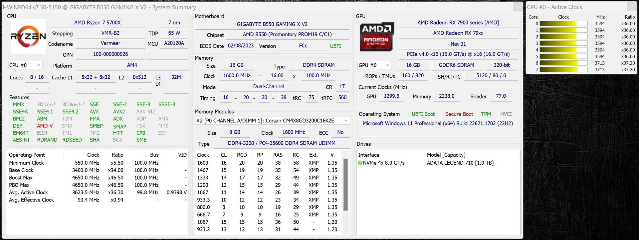This screenshot has width=639, height=240.
Task: Click the AMD-V feature flag
Action: pos(45,126)
